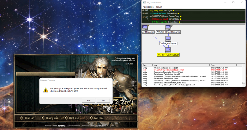Open Thiết lập settings in the launcher
Screen dimensions: 247x130
point(29,118)
